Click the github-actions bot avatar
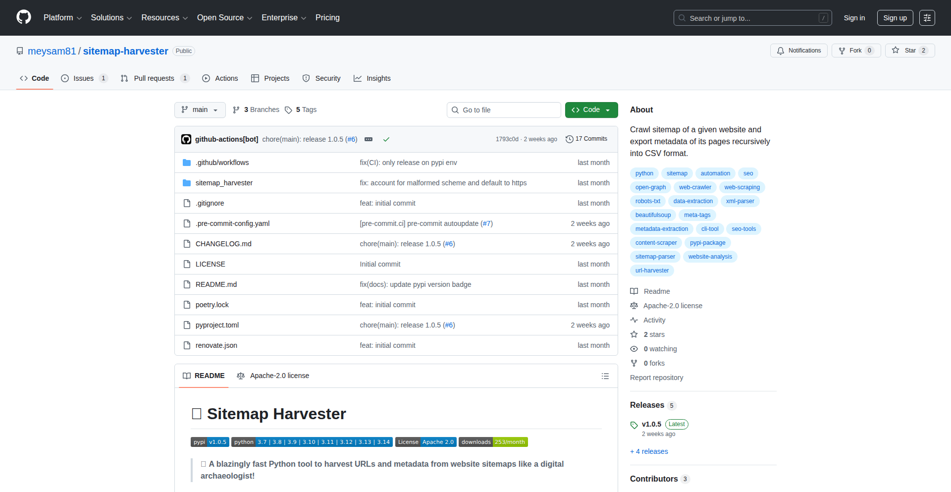This screenshot has width=951, height=492. [x=186, y=139]
